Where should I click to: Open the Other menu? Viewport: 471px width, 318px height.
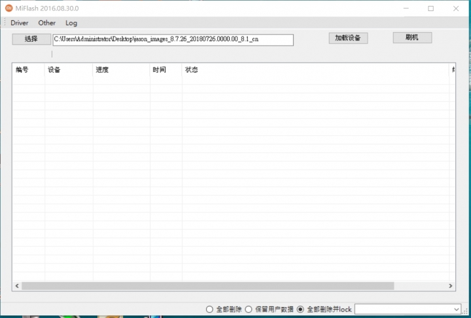pos(46,23)
